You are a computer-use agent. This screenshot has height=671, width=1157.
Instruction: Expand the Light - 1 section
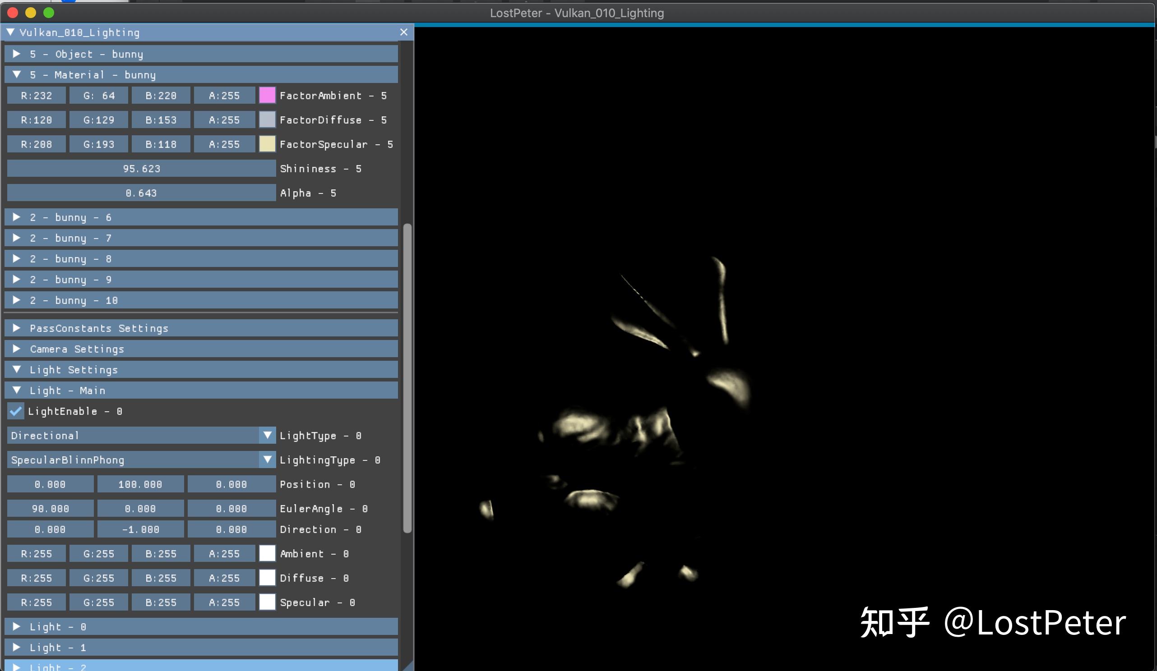17,648
